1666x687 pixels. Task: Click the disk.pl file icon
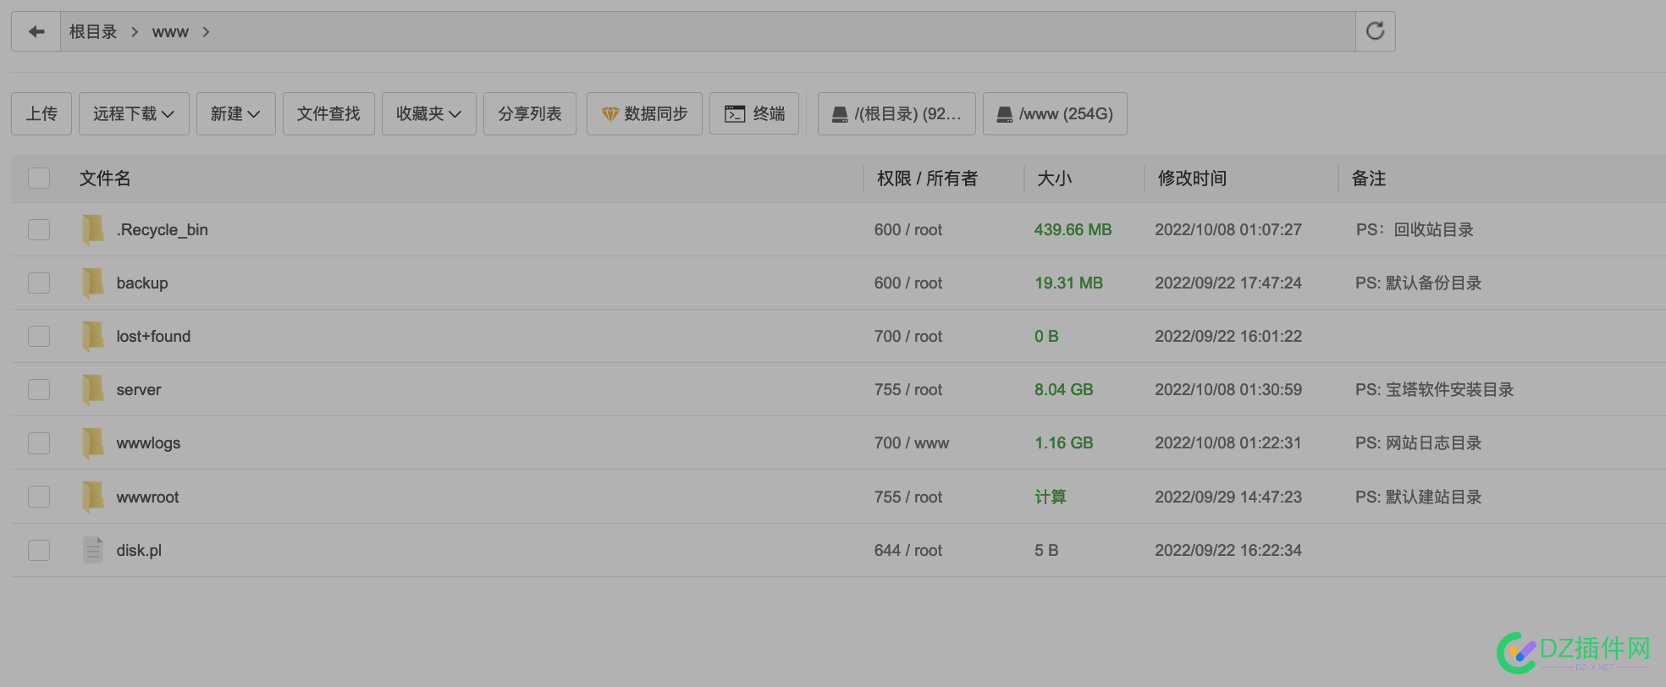93,550
